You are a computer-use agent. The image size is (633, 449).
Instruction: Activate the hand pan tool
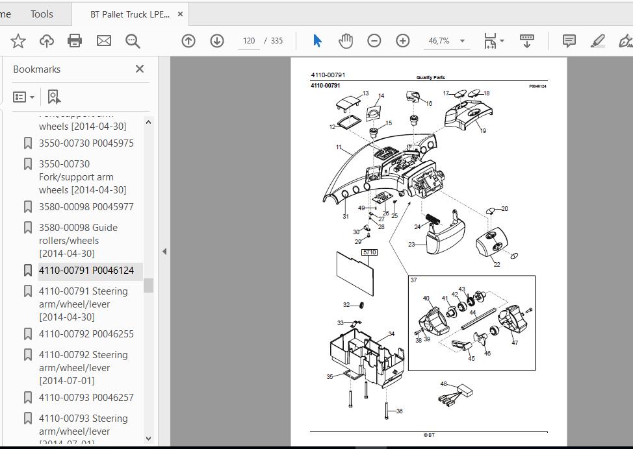(346, 41)
